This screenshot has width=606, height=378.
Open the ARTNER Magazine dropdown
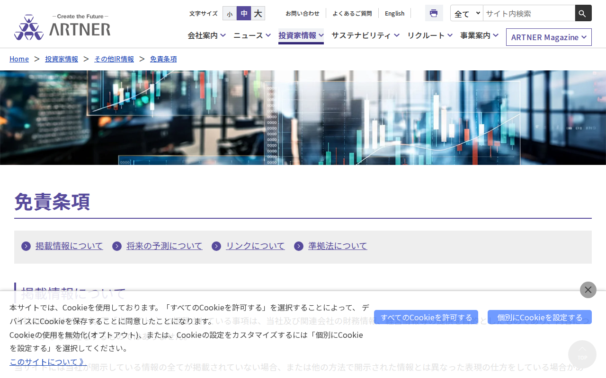(549, 37)
